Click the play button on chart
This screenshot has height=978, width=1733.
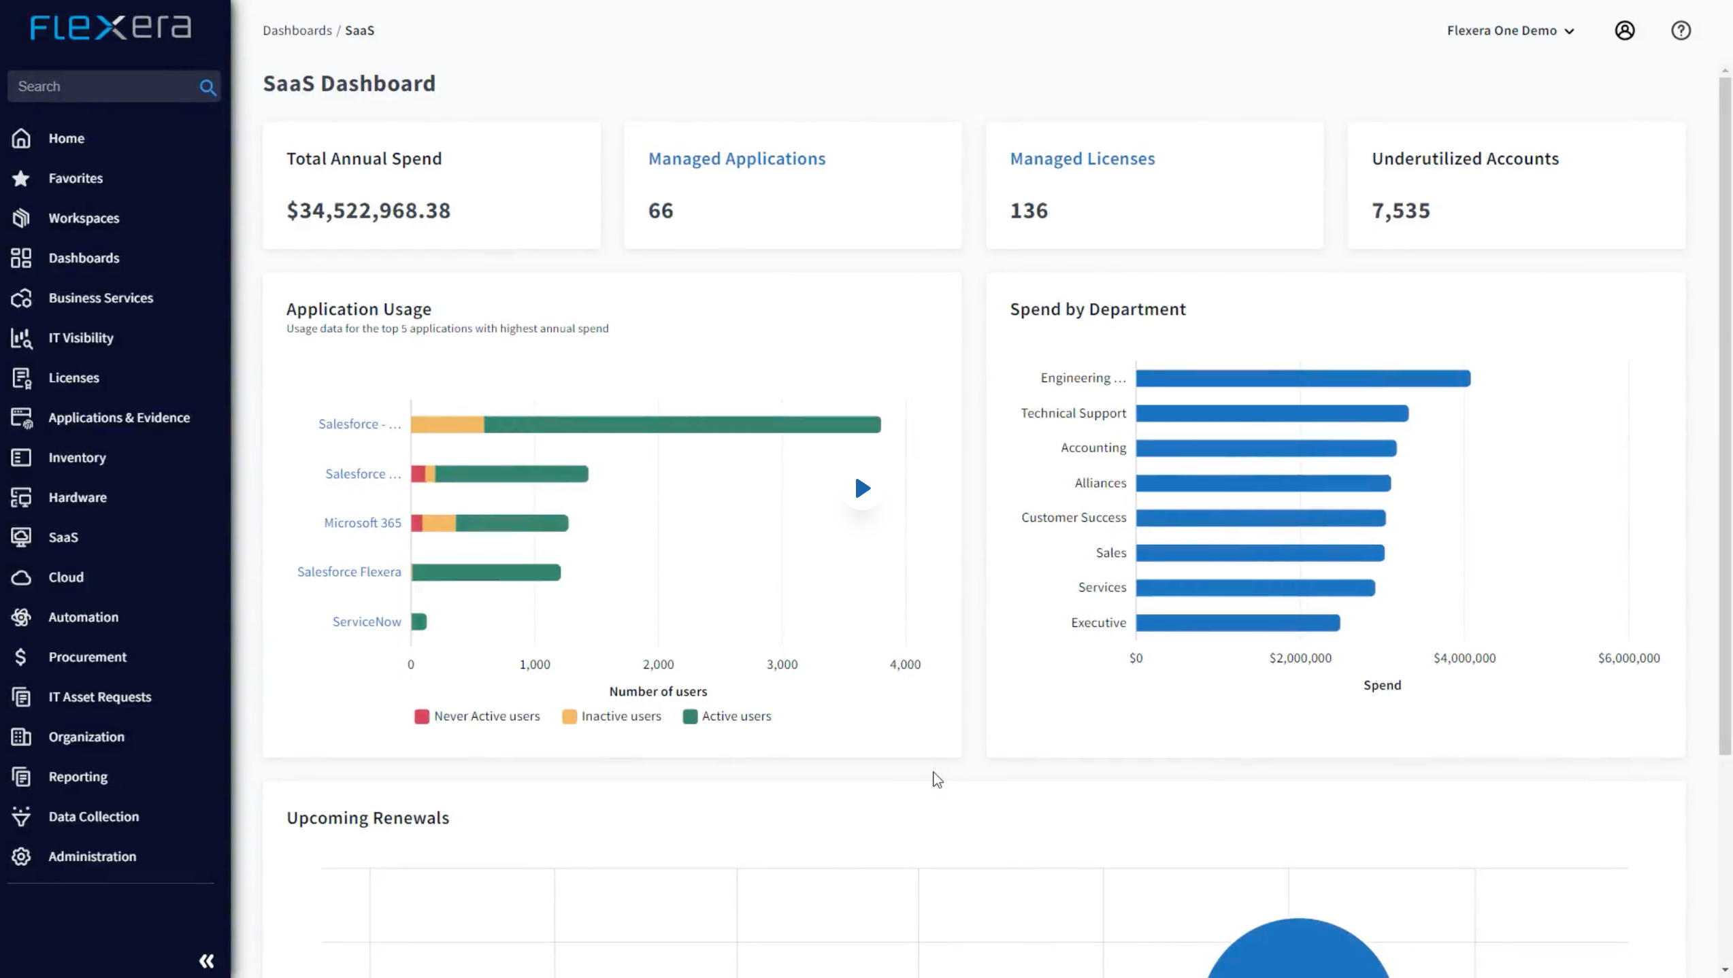point(862,488)
